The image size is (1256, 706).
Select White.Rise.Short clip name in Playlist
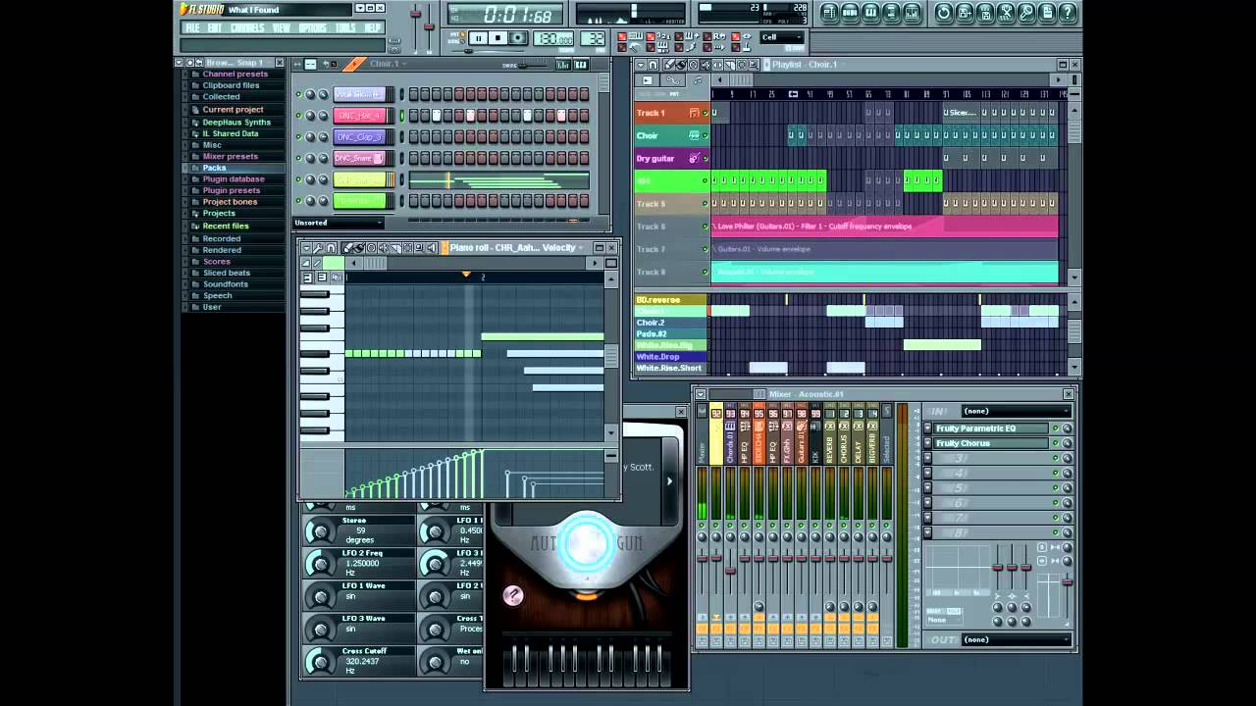click(x=668, y=368)
